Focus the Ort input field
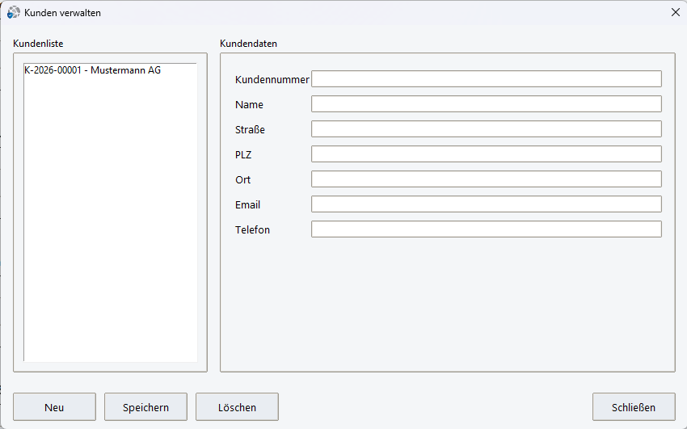Image resolution: width=687 pixels, height=429 pixels. pyautogui.click(x=487, y=179)
